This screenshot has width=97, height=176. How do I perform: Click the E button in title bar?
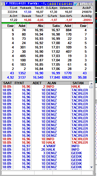pyautogui.click(x=79, y=4)
